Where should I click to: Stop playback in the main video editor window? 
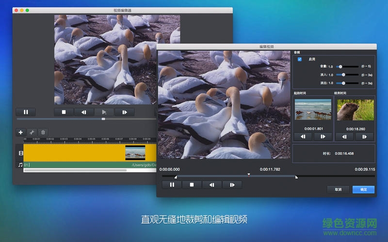[64, 112]
